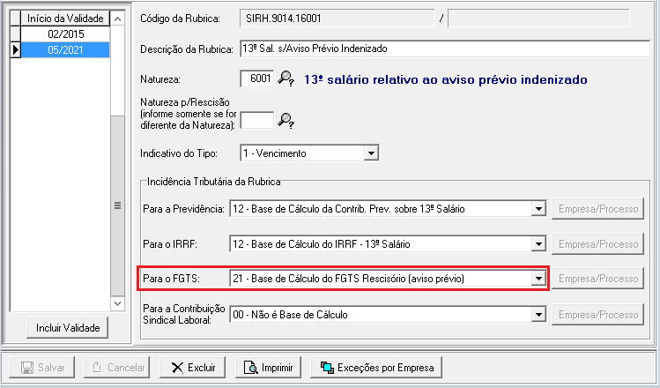The height and width of the screenshot is (388, 660).
Task: Expand the Para a Previdência dropdown
Action: click(x=538, y=209)
